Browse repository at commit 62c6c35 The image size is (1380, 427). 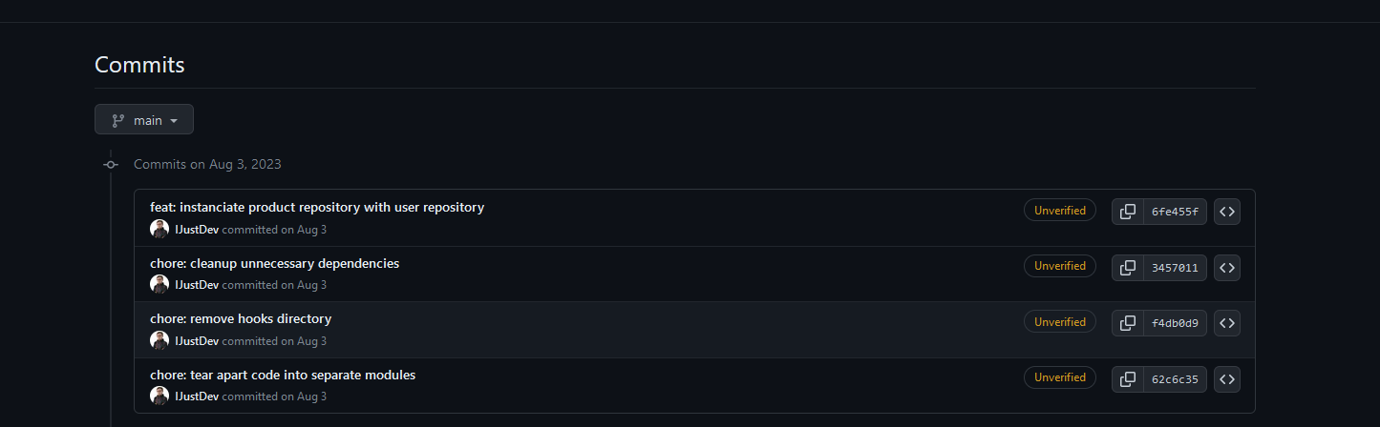pyautogui.click(x=1227, y=379)
